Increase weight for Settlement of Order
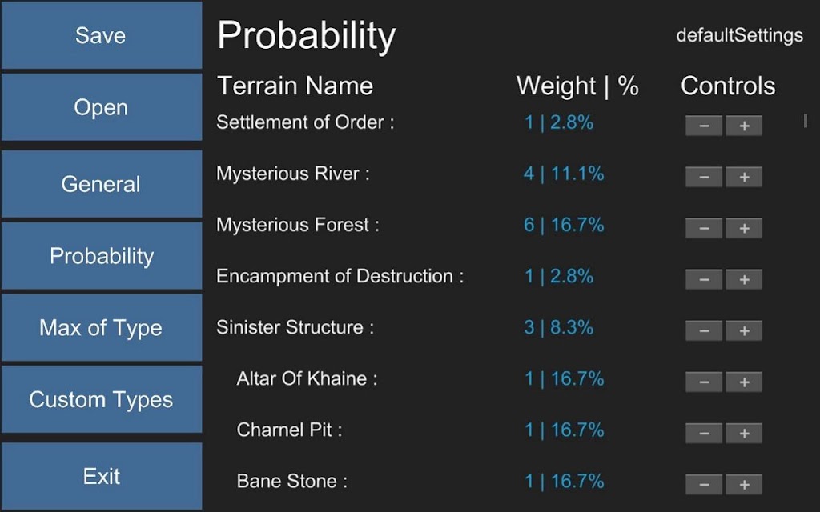This screenshot has width=820, height=512. 744,126
